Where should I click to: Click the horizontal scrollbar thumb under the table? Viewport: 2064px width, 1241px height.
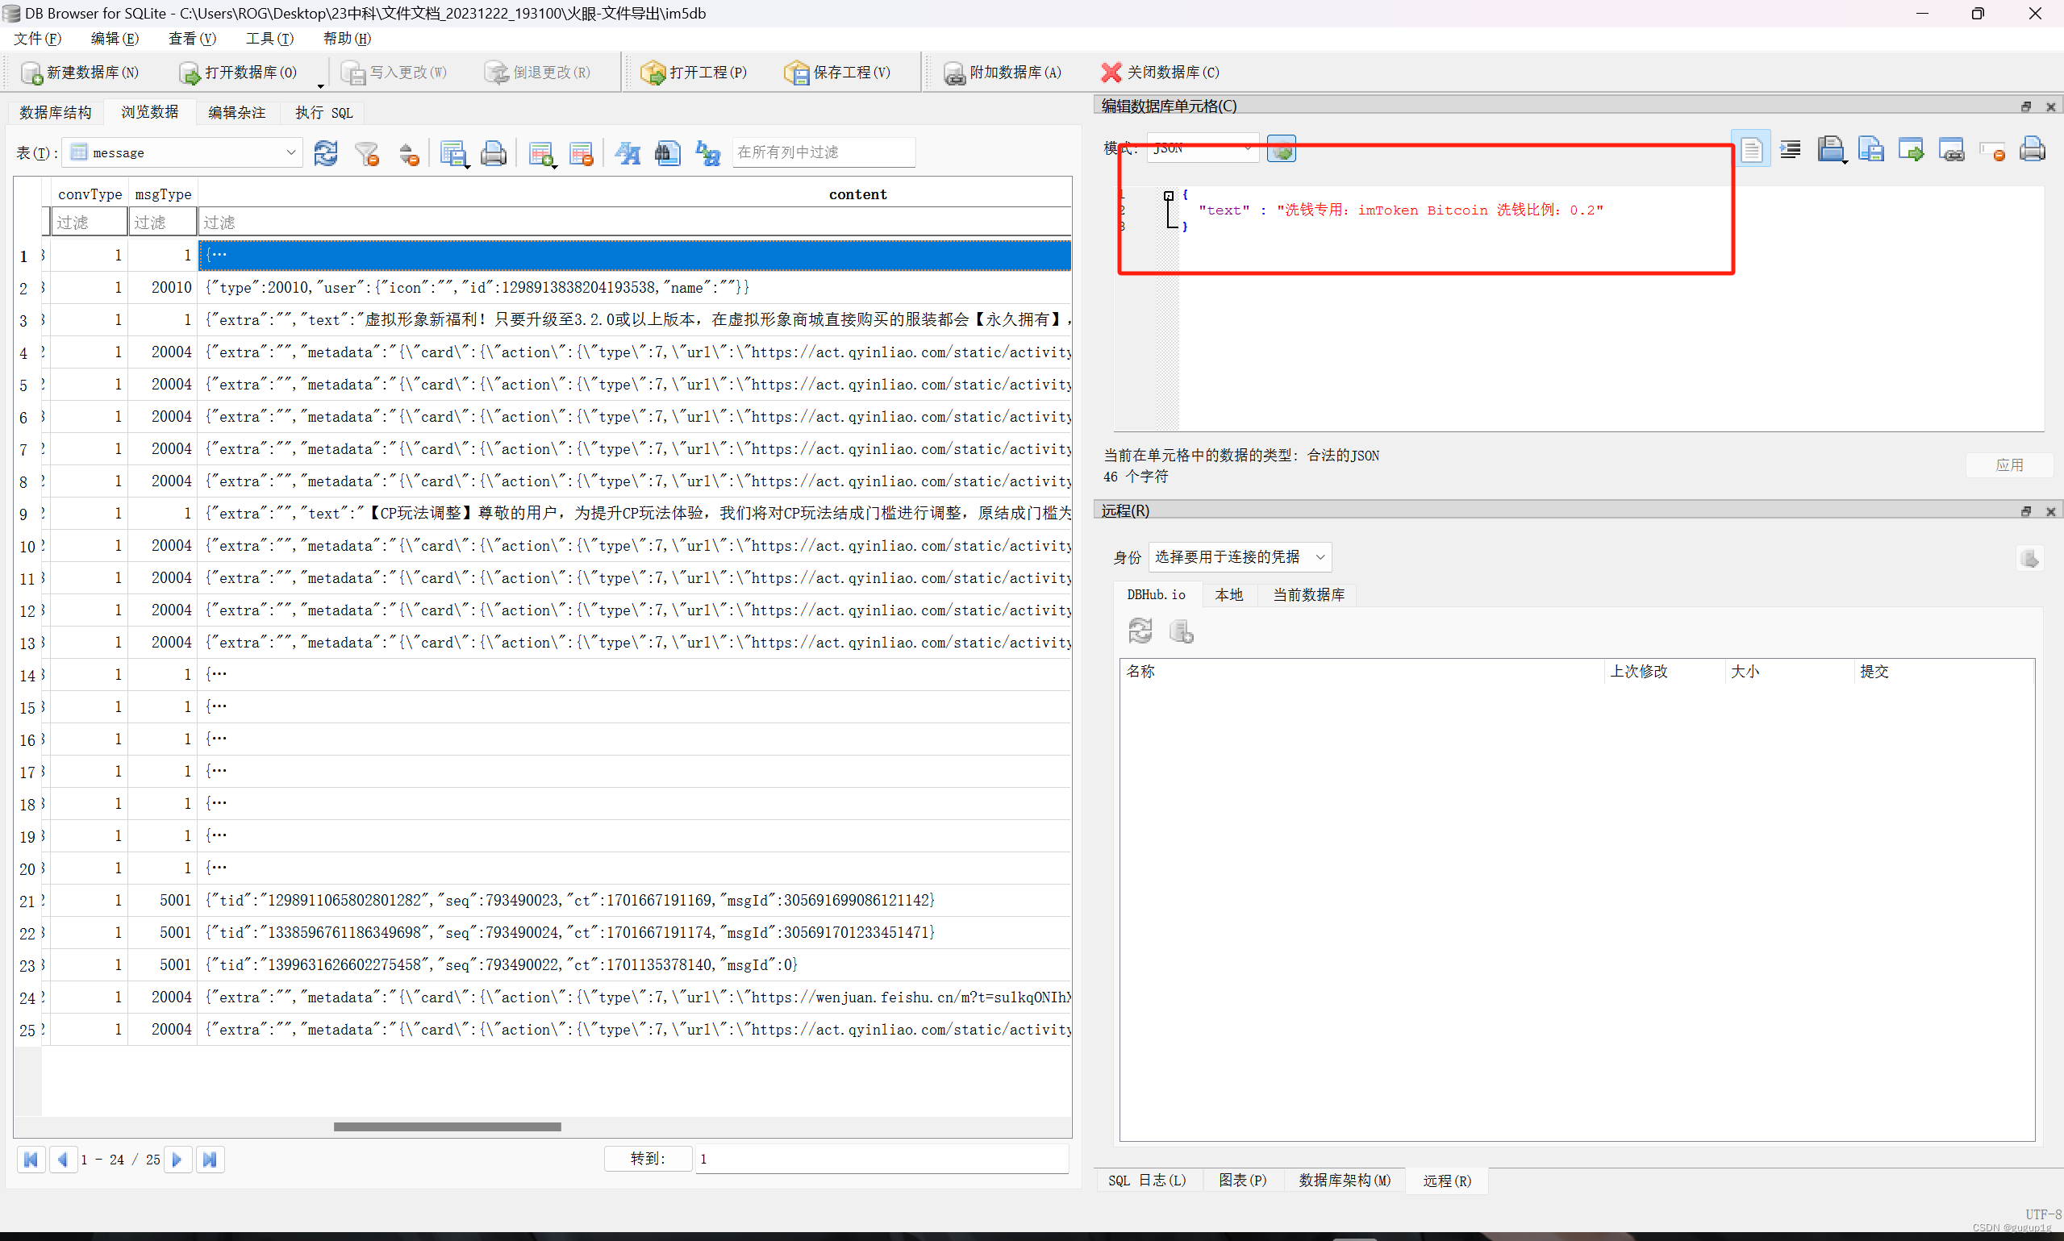click(448, 1126)
